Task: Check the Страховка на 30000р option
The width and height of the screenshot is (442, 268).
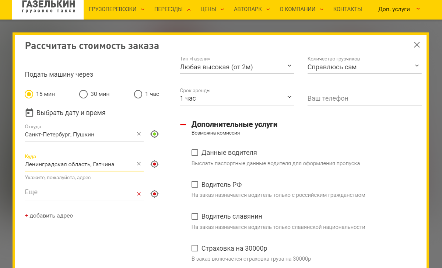Action: pos(195,248)
